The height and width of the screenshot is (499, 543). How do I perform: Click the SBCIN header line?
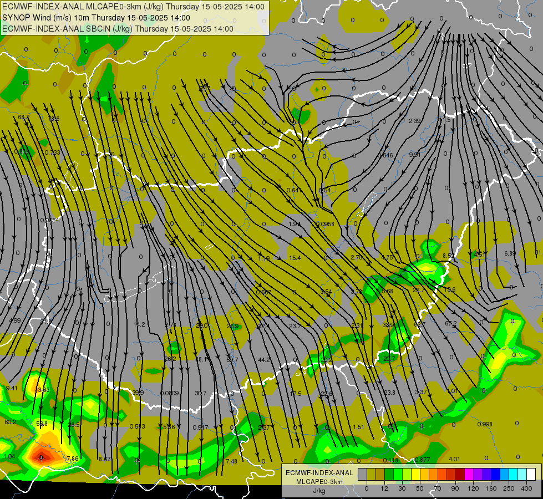click(118, 29)
